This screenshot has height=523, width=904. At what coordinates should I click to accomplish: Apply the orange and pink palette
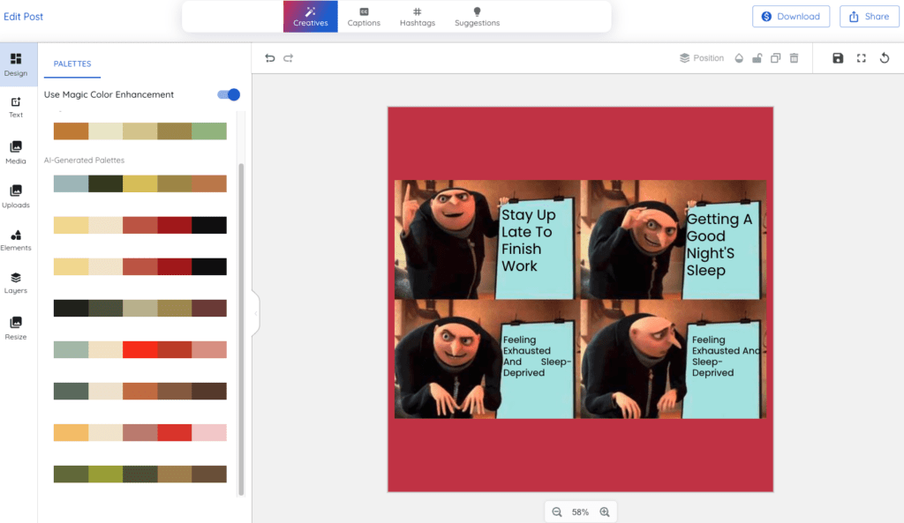click(x=140, y=432)
